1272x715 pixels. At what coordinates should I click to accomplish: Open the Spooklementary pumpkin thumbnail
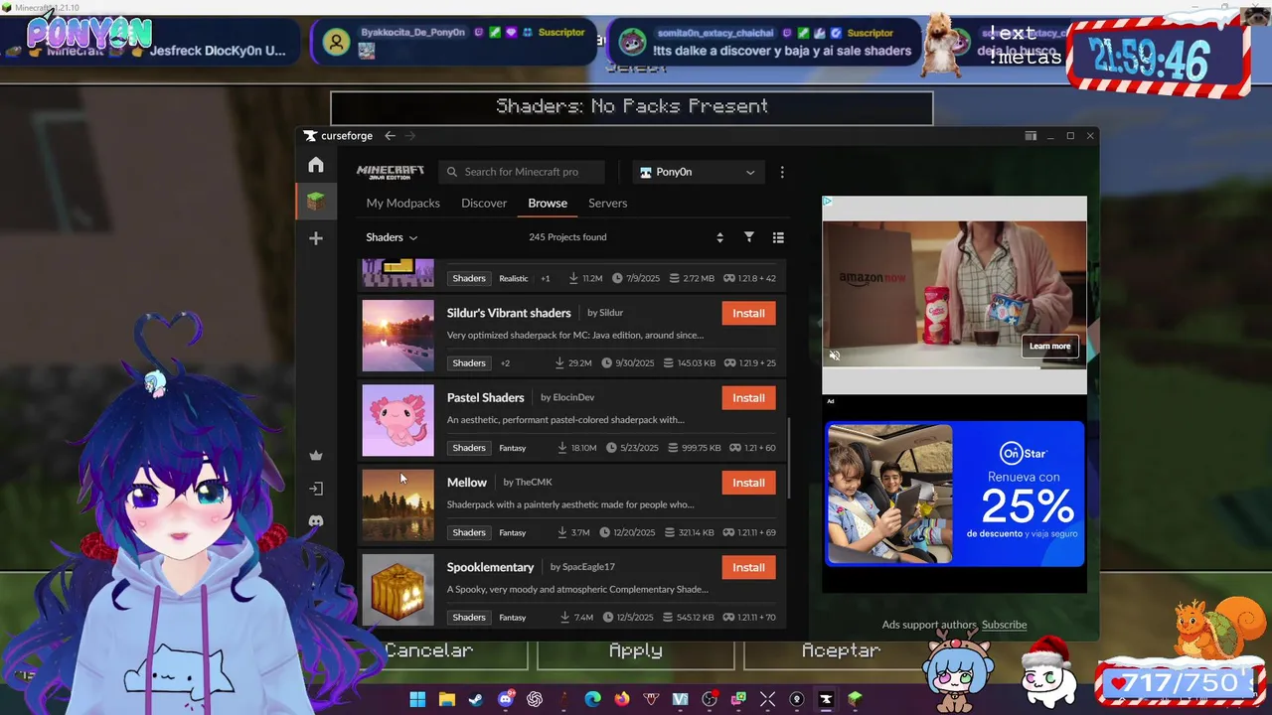(x=397, y=590)
